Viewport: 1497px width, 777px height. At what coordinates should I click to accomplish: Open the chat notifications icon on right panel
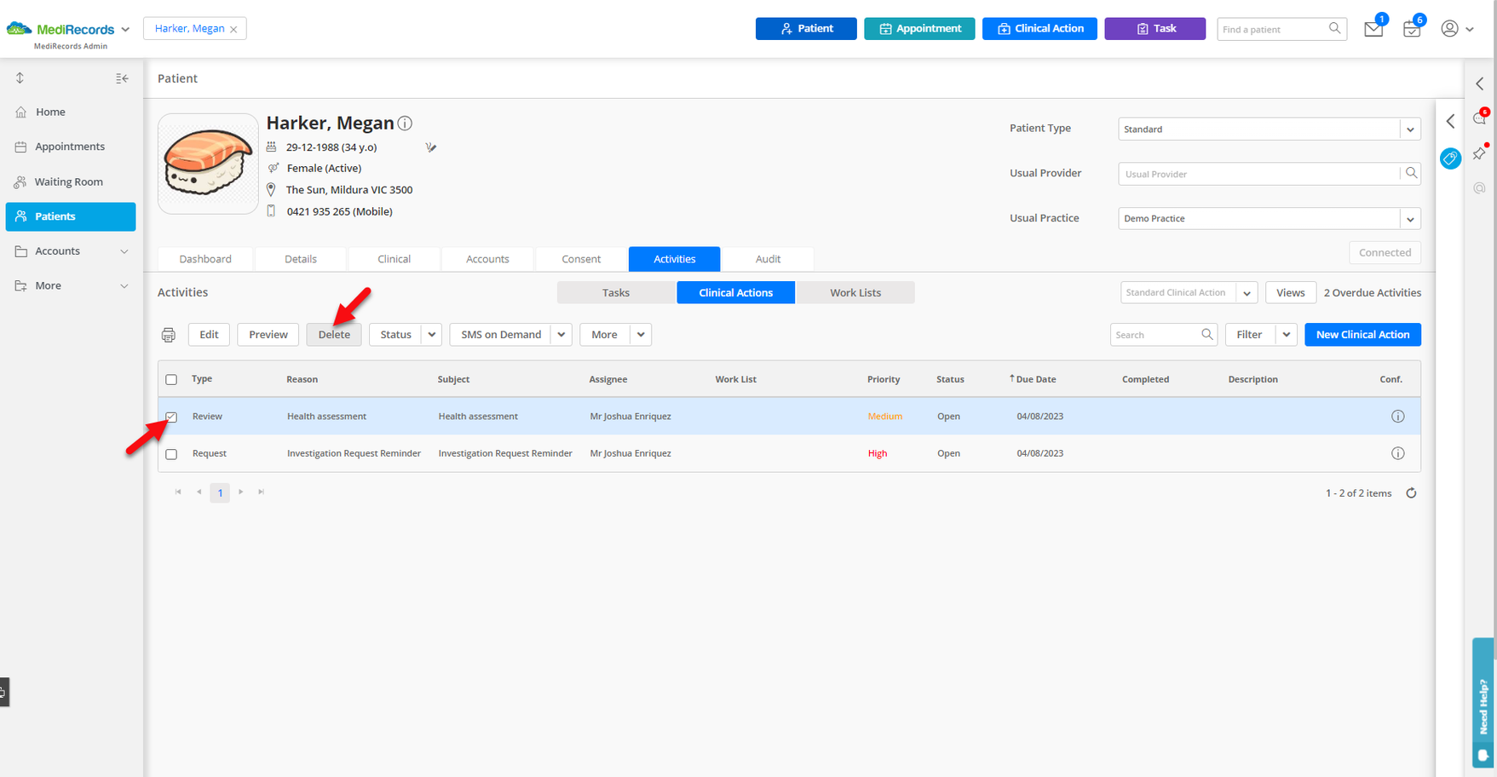1480,118
